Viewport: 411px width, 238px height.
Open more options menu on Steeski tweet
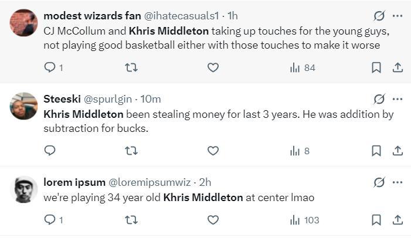[398, 99]
